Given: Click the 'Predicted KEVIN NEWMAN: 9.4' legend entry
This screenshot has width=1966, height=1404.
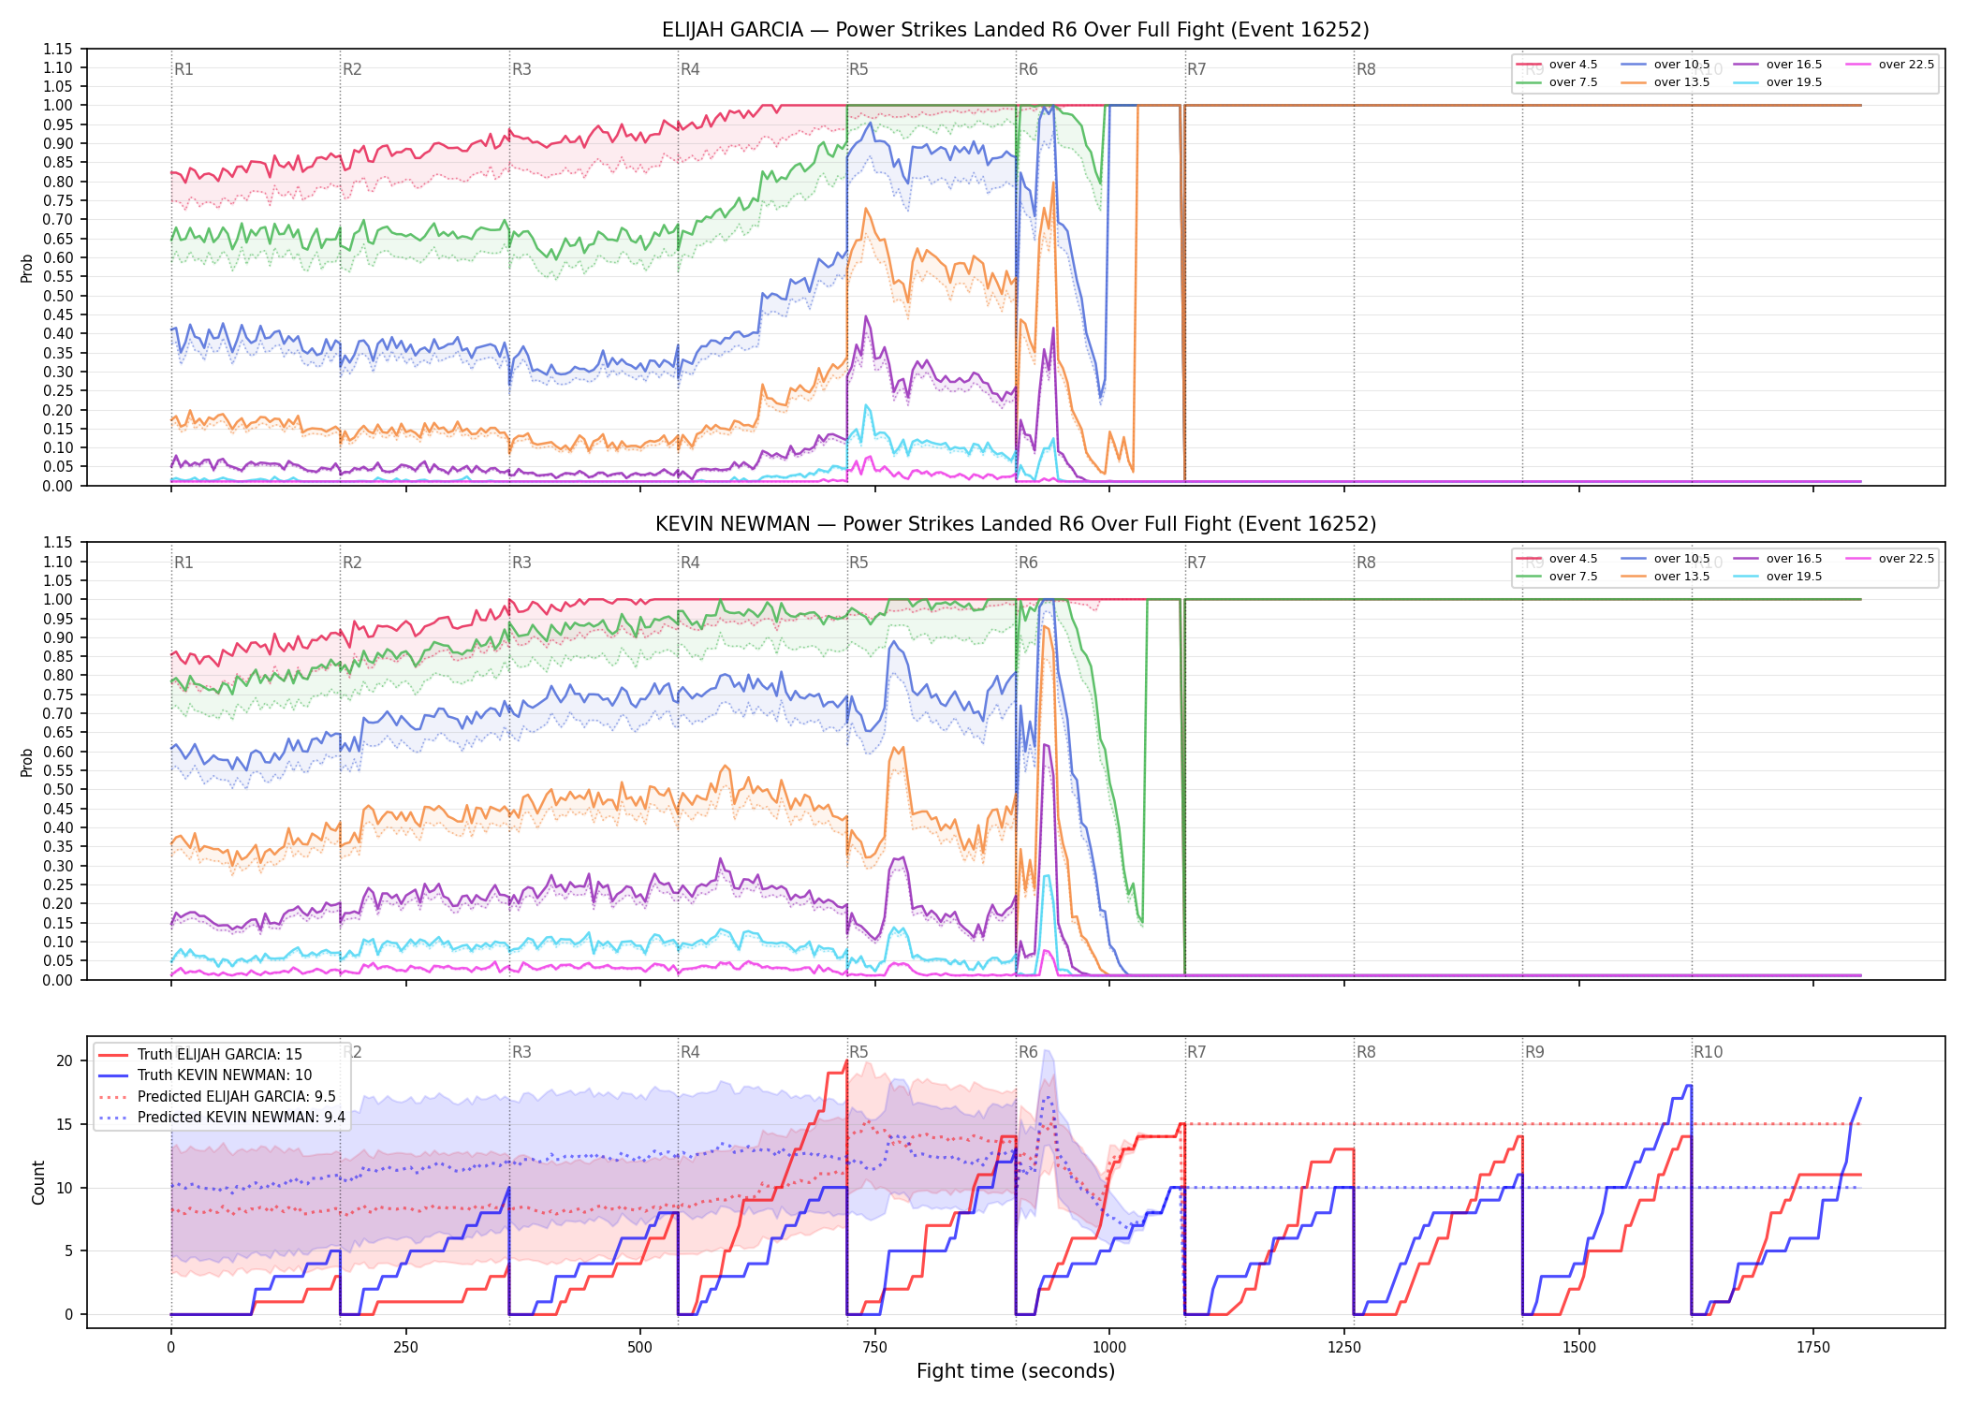Looking at the screenshot, I should [222, 1117].
